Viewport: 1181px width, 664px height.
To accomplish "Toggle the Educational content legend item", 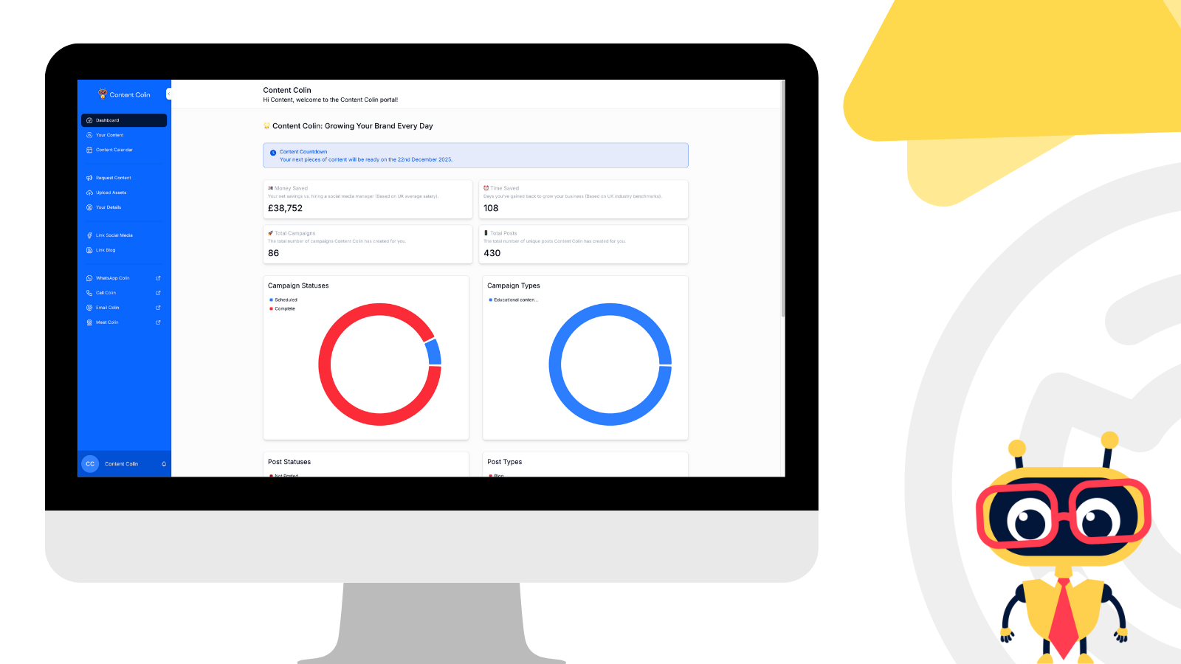I will [x=514, y=300].
